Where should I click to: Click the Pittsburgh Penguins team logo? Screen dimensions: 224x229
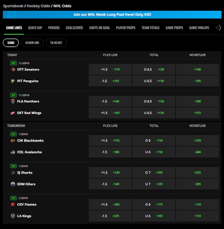(x=13, y=81)
